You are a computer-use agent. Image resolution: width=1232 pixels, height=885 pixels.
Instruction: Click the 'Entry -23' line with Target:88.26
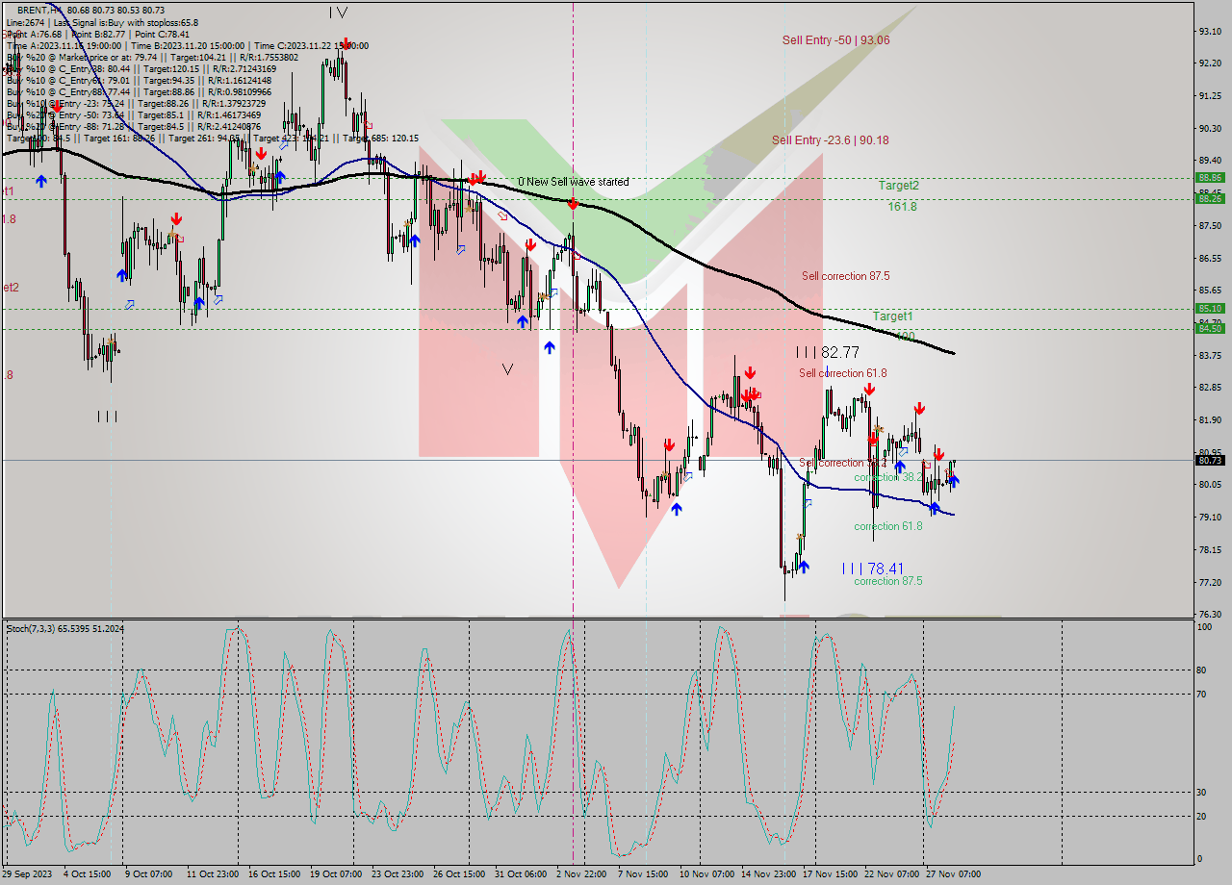point(136,103)
